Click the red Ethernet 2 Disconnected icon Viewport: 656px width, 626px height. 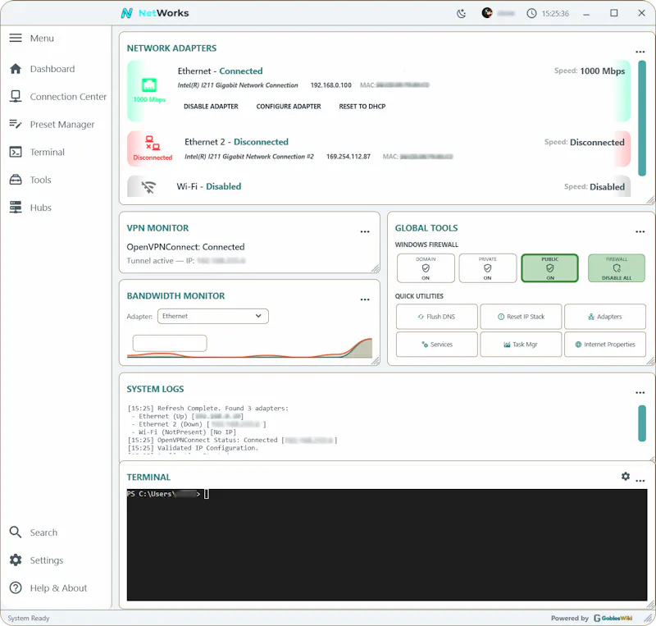pos(153,144)
